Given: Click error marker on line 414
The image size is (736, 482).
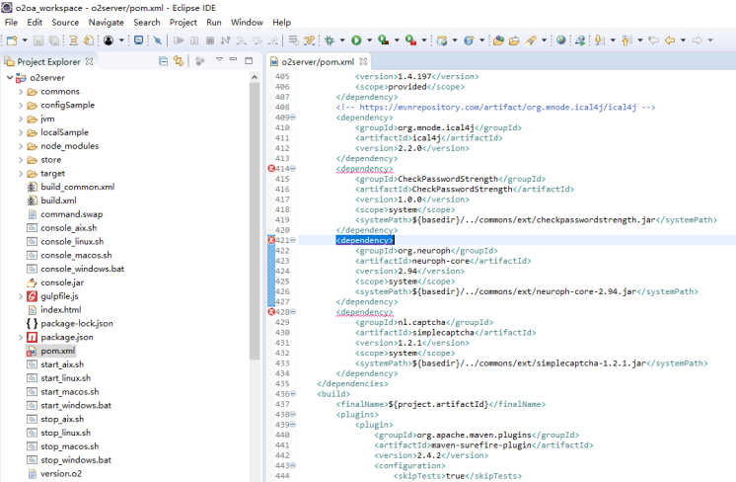Looking at the screenshot, I should 271,168.
